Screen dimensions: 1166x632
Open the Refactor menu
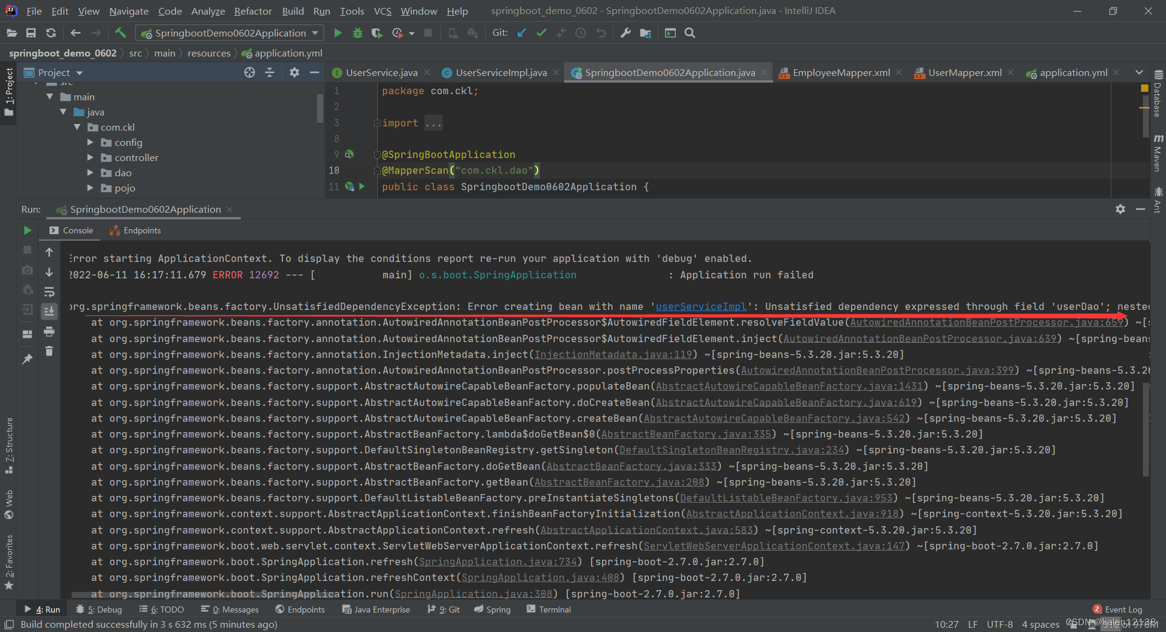[253, 11]
